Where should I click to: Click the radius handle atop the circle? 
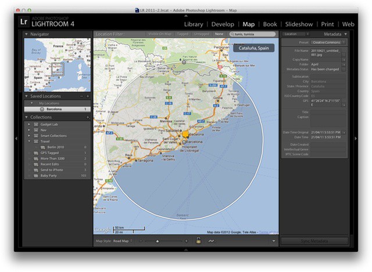(x=184, y=62)
